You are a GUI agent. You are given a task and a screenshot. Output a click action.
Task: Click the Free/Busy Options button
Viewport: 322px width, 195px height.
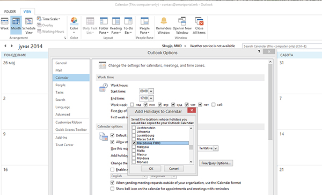216,163
